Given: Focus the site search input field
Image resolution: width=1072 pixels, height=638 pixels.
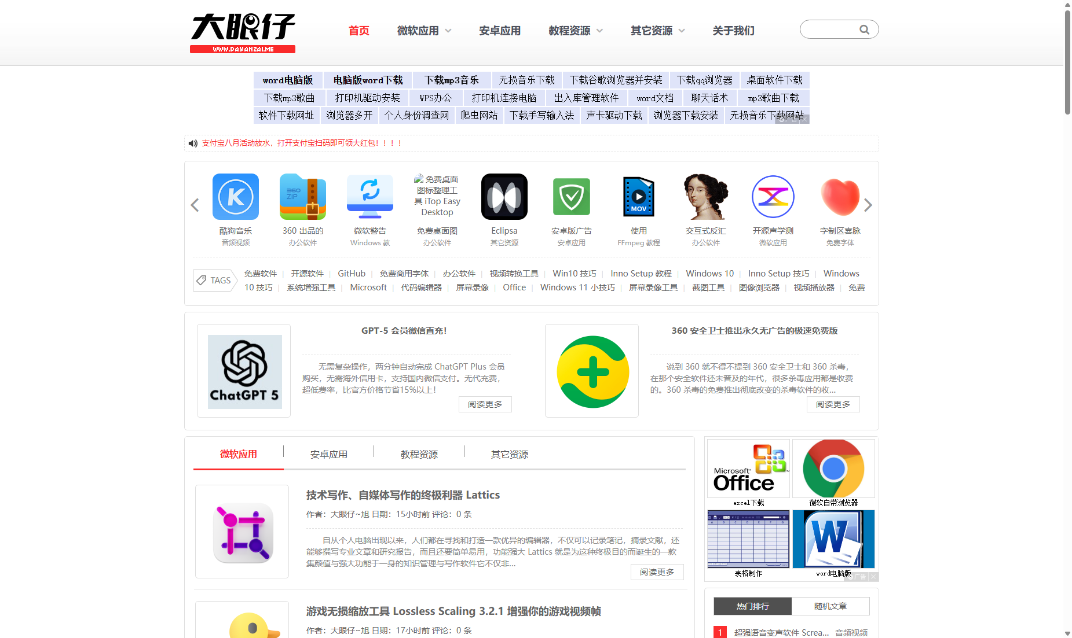Looking at the screenshot, I should tap(832, 29).
